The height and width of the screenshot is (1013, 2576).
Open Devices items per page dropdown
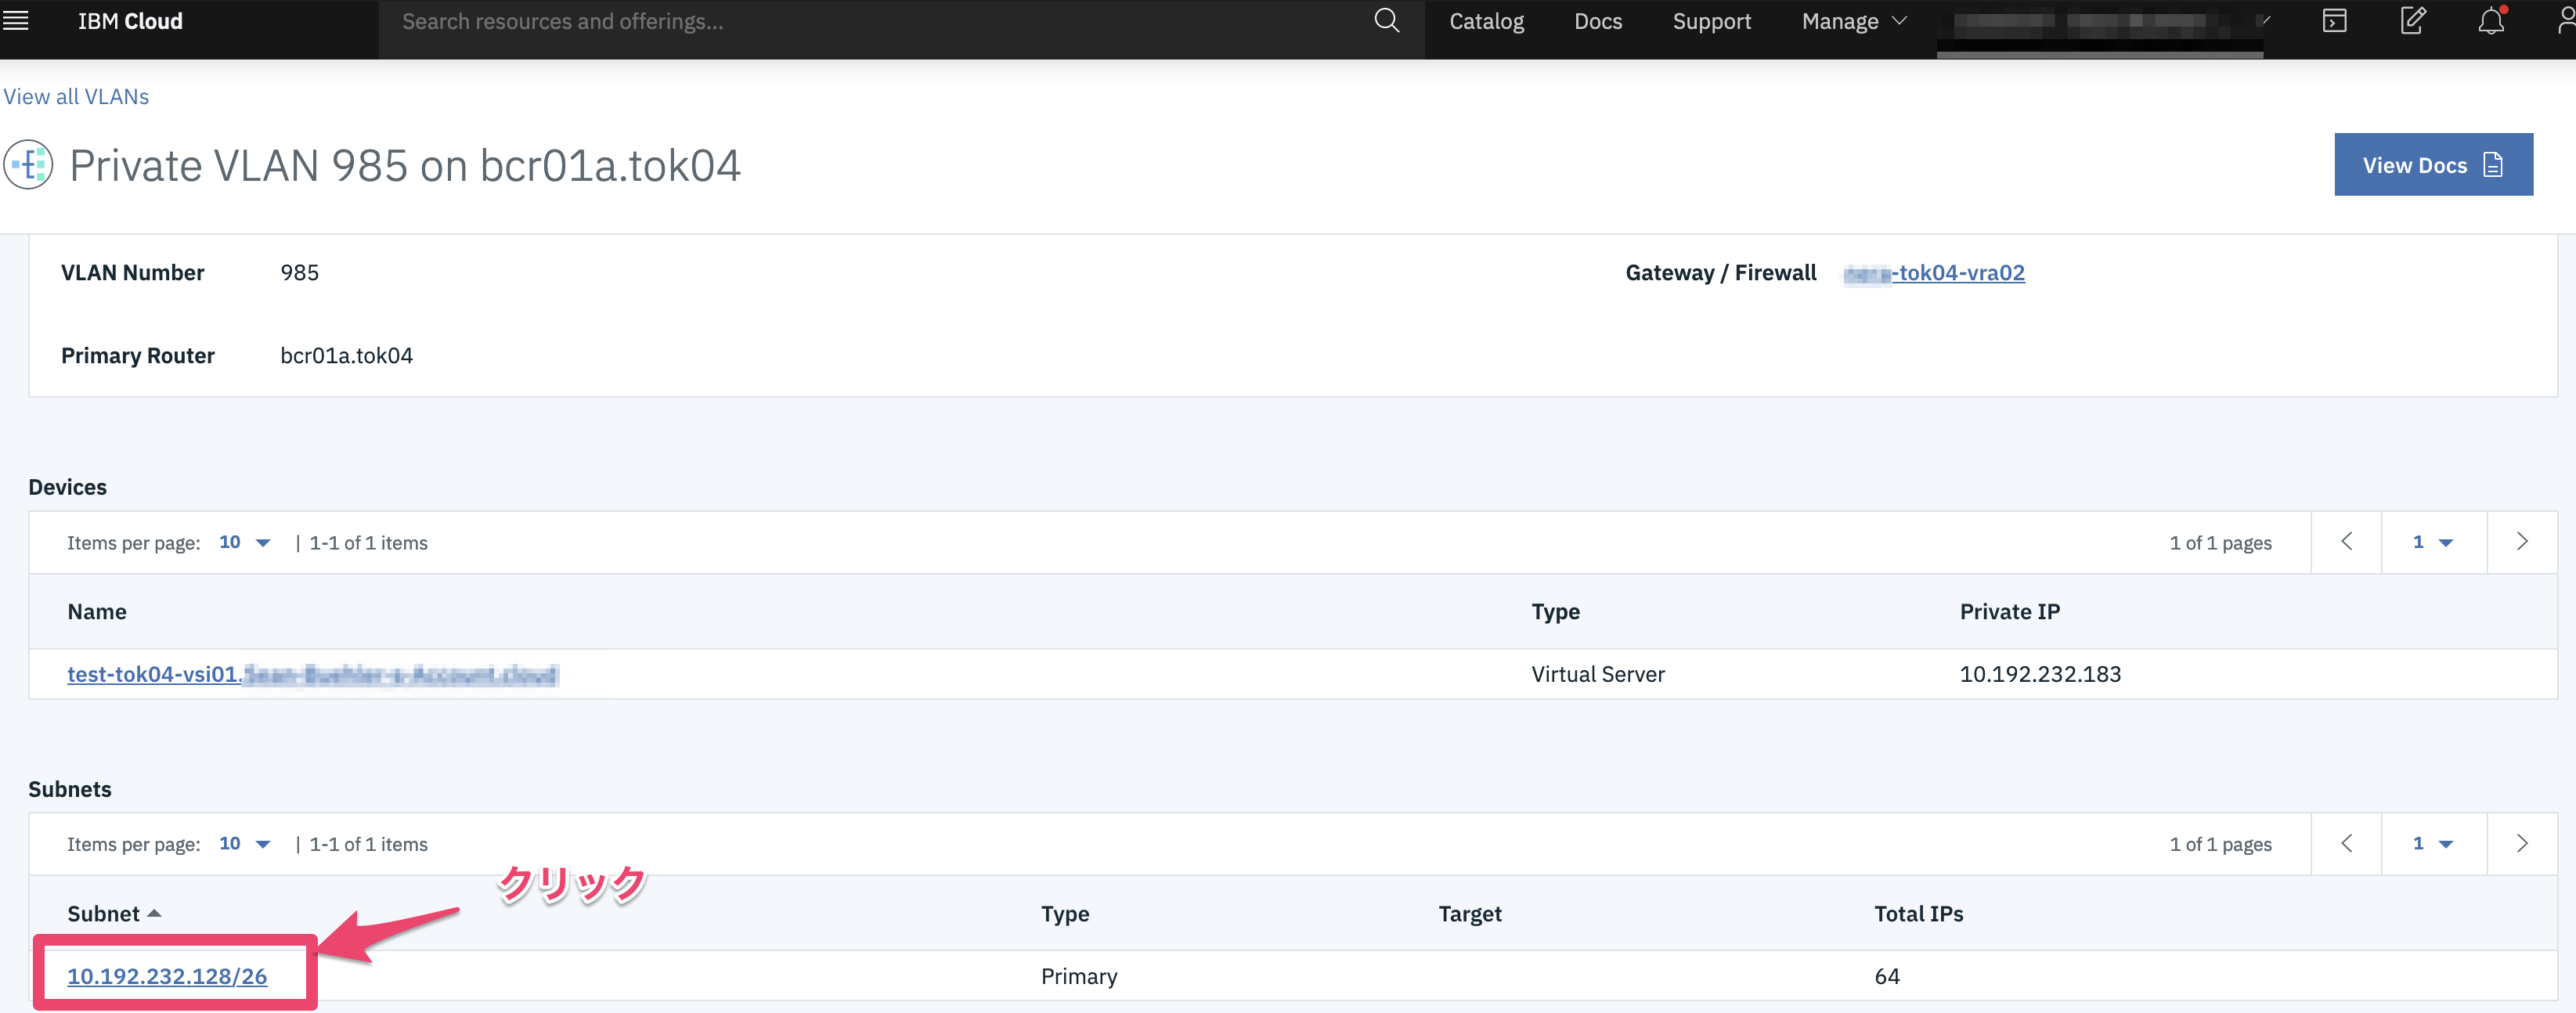(x=245, y=542)
